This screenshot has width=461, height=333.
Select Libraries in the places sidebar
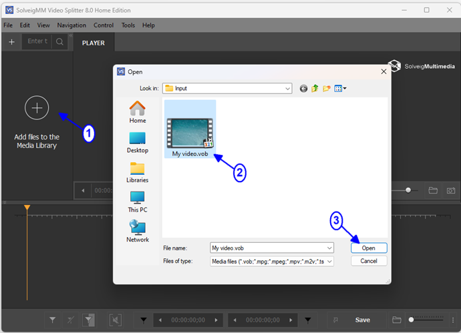pos(138,173)
